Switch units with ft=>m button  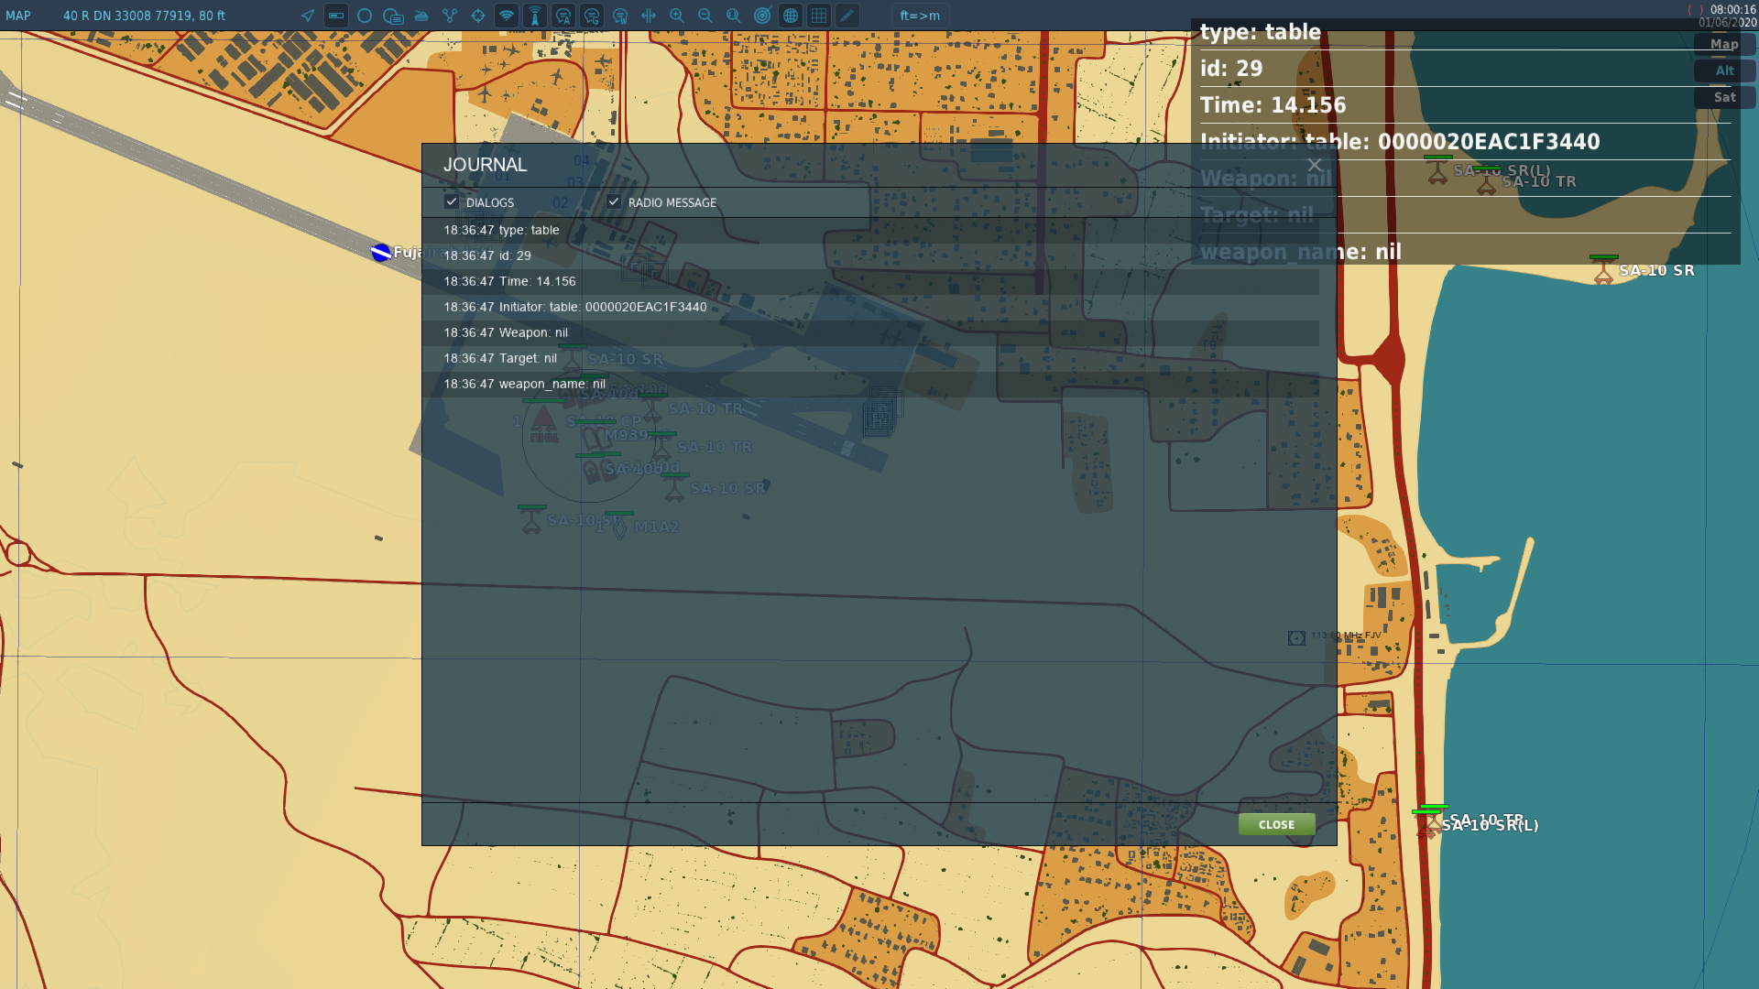tap(920, 16)
